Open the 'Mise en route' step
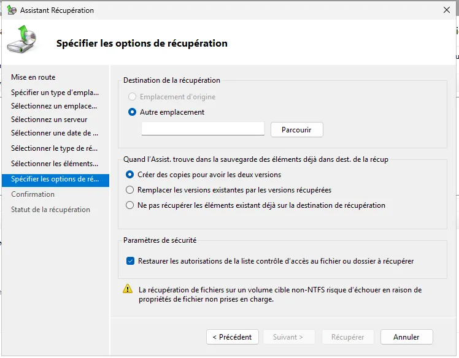 (x=33, y=77)
